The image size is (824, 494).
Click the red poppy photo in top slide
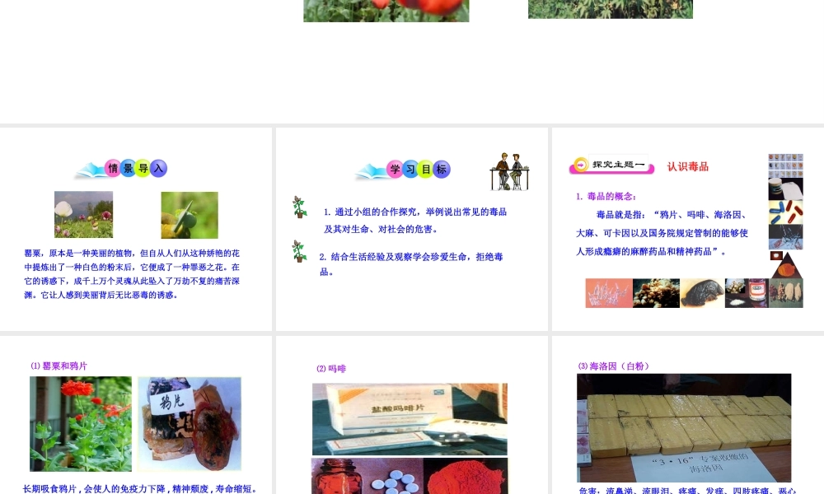[x=386, y=11]
